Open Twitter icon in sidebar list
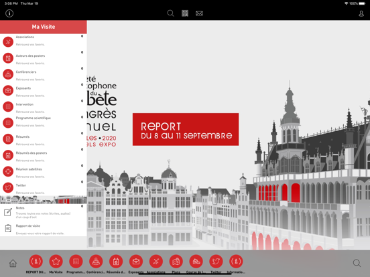The image size is (370, 277). (x=8, y=188)
